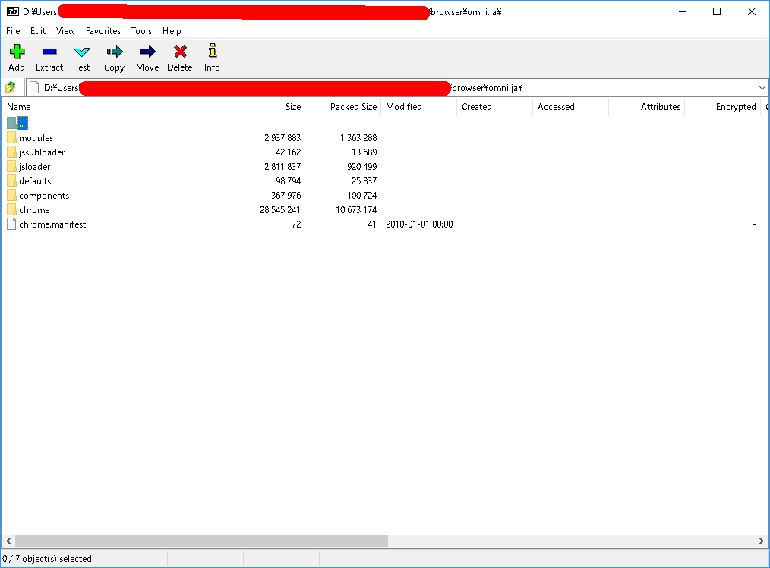
Task: Go up one level with folder arrow icon
Action: (x=11, y=87)
